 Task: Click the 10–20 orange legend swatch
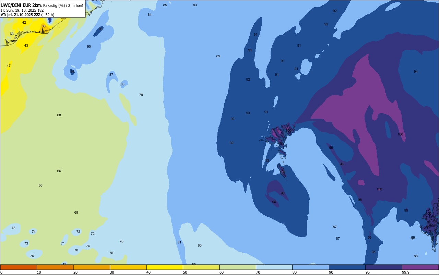[x=55, y=267]
